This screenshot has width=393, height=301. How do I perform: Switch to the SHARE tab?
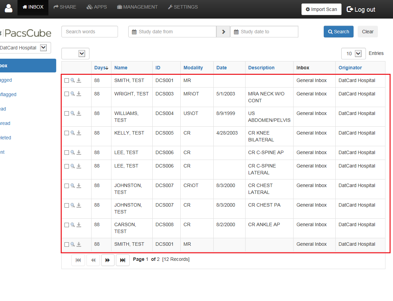coord(65,7)
